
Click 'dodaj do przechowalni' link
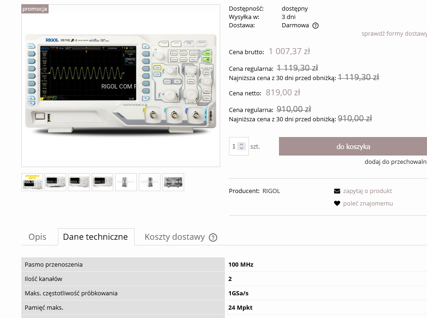[x=395, y=162]
